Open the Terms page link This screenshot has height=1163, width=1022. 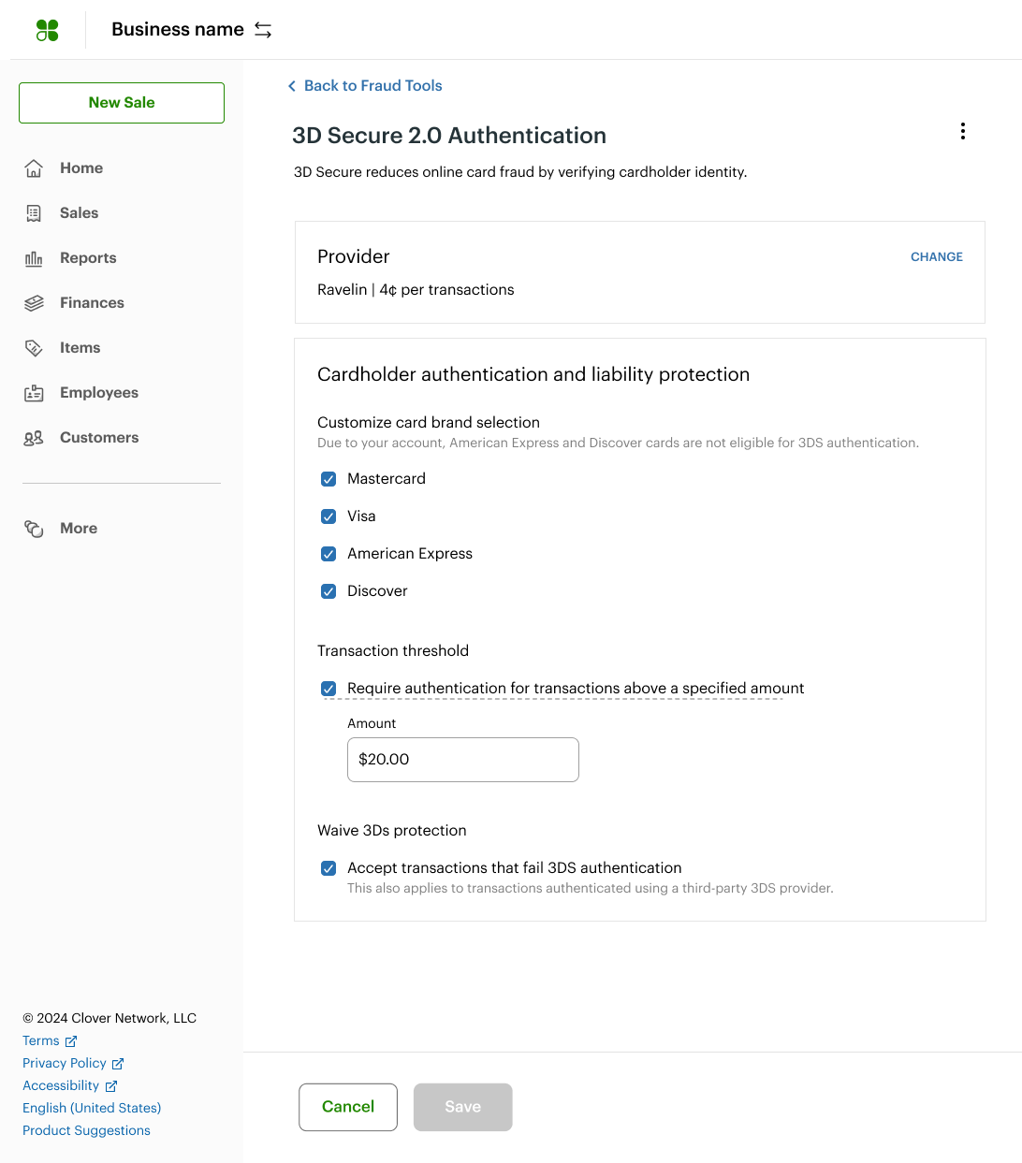point(42,1039)
